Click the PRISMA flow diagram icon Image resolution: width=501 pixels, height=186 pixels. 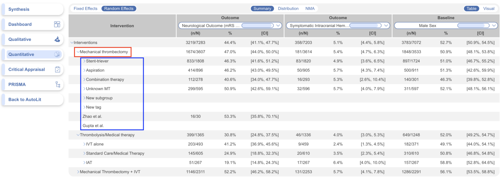click(x=58, y=85)
